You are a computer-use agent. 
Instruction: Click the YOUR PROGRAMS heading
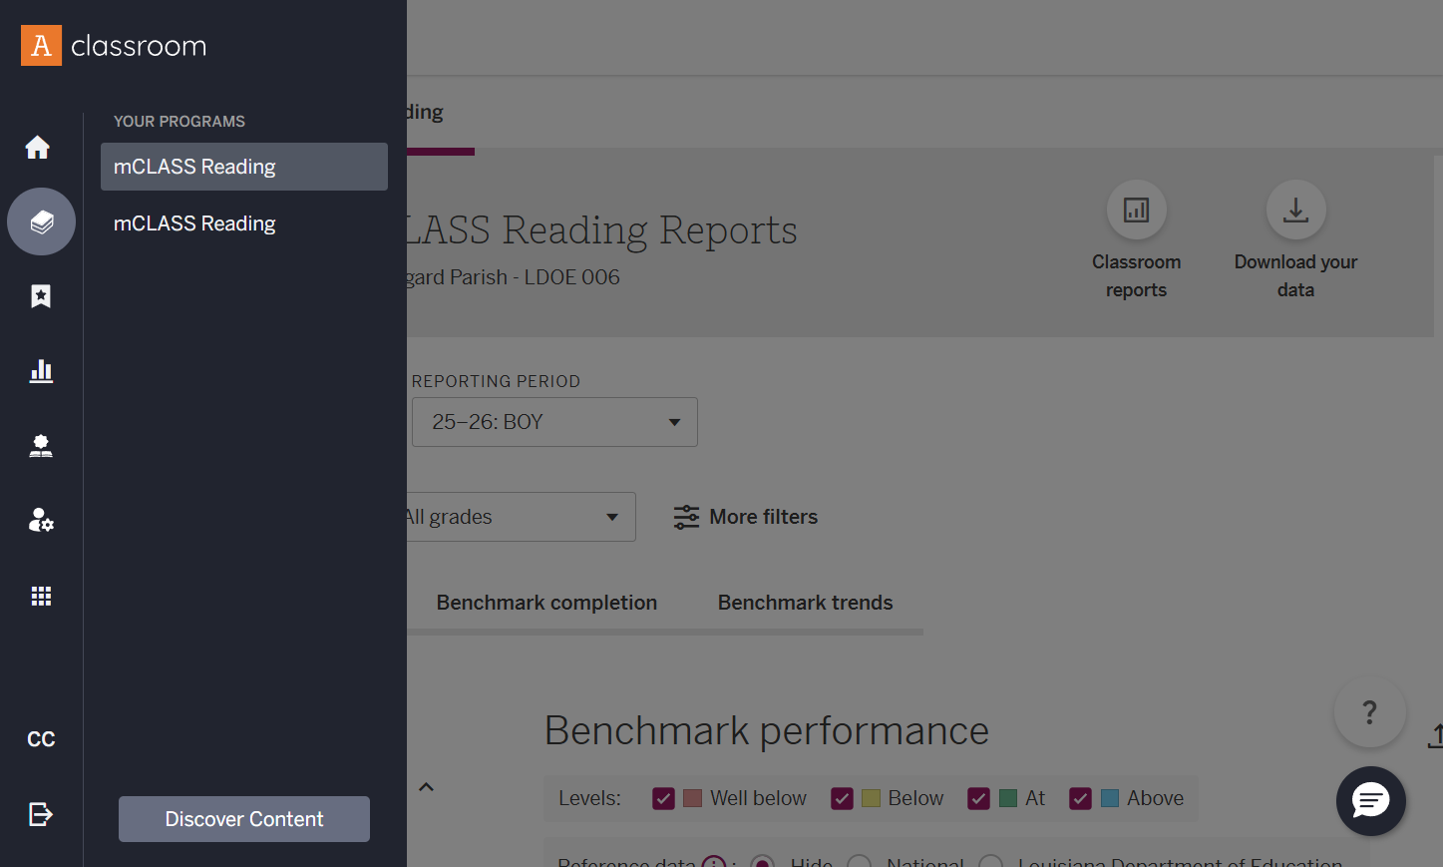(180, 122)
